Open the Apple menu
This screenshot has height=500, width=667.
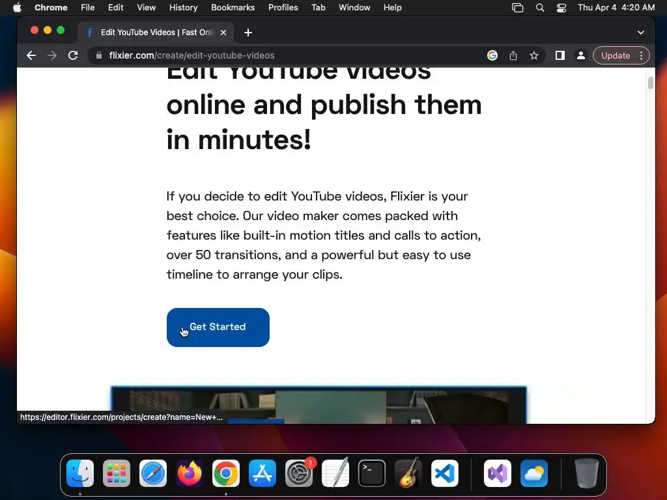tap(17, 7)
